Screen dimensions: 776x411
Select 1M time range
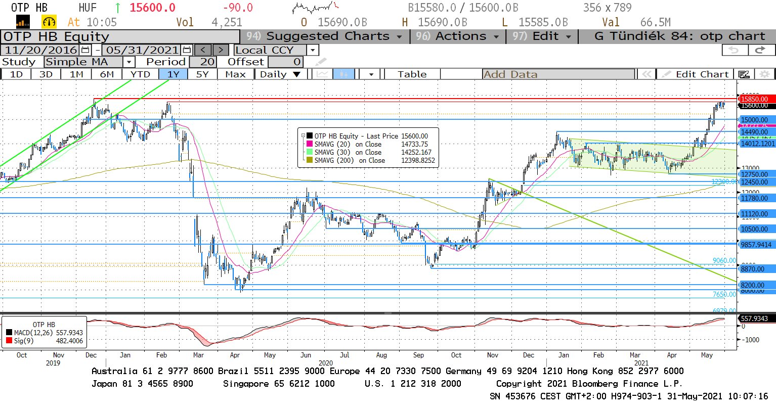point(76,74)
